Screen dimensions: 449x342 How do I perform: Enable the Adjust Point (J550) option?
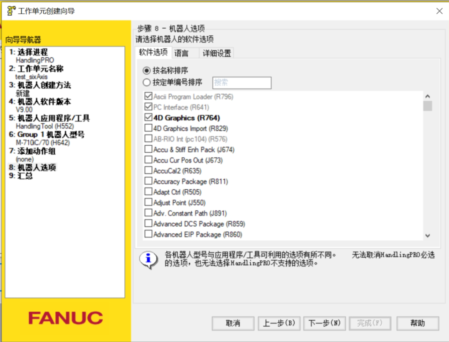pyautogui.click(x=148, y=202)
